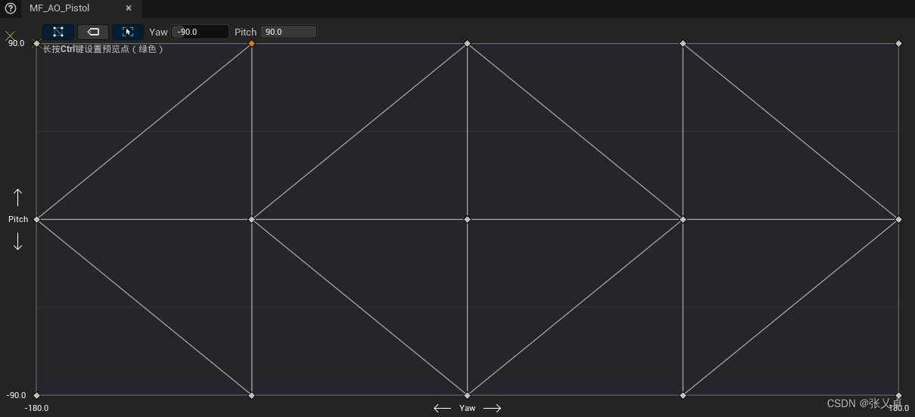Select the top sample at Yaw 0, Pitch 90
Viewport: 915px width, 417px height.
(467, 44)
